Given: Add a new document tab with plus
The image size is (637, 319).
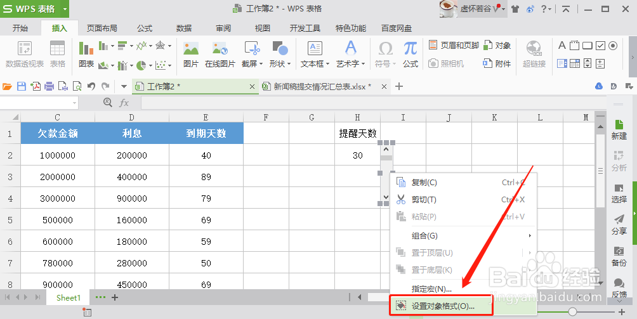Looking at the screenshot, I should pyautogui.click(x=399, y=86).
